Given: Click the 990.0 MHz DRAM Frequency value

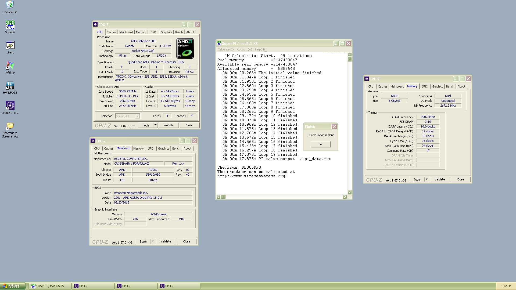Looking at the screenshot, I should click(428, 117).
